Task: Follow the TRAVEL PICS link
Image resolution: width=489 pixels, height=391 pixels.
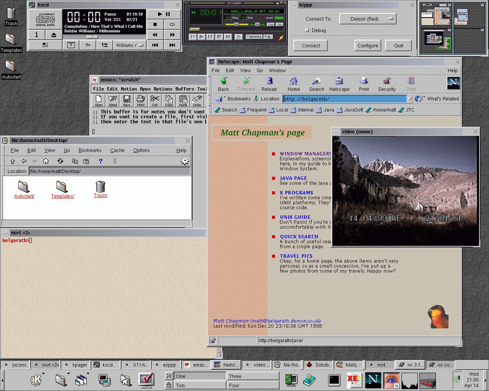Action: tap(296, 256)
